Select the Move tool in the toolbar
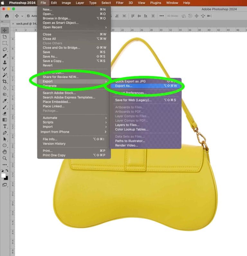This screenshot has width=247, height=256. (5, 31)
